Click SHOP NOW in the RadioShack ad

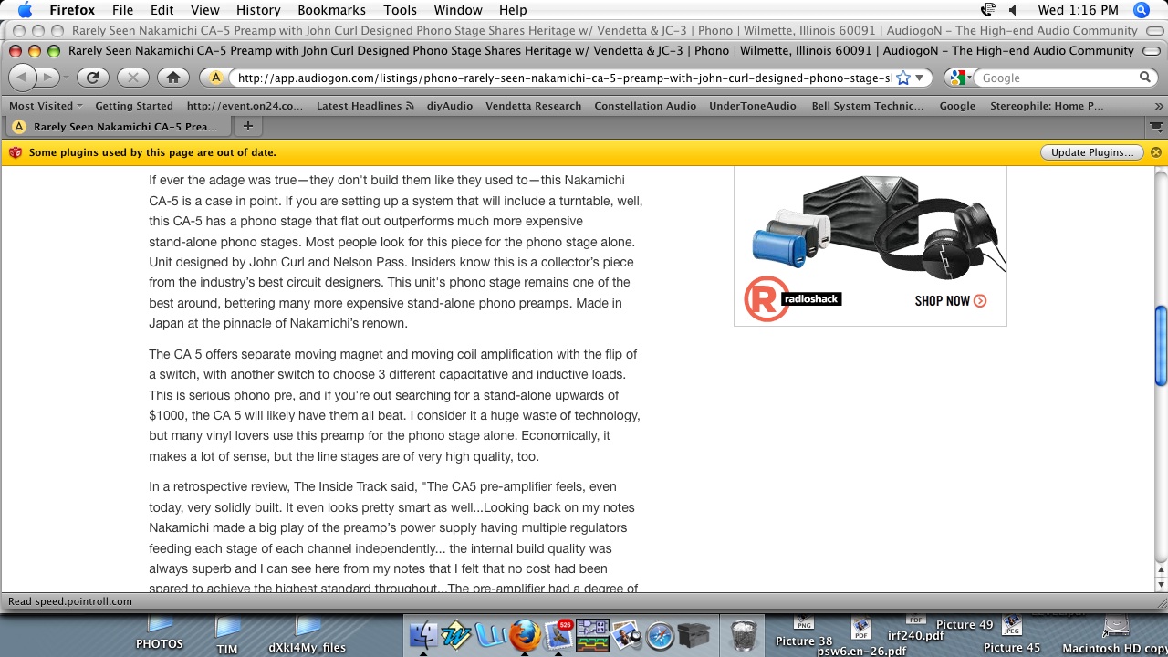coord(950,301)
